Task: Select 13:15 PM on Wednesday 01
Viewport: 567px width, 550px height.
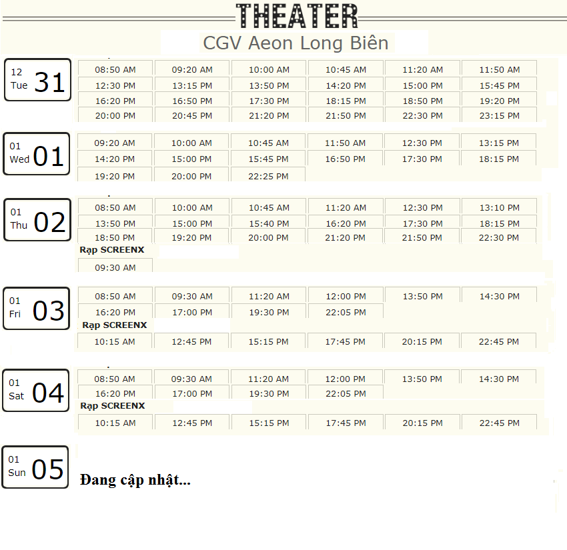Action: (x=499, y=142)
